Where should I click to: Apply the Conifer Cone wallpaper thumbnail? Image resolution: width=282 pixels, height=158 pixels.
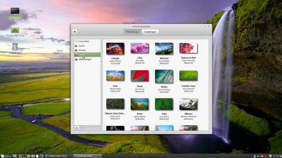[188, 75]
